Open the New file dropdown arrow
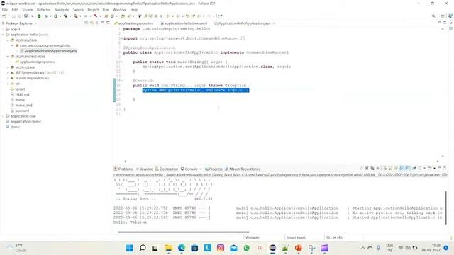 click(x=9, y=16)
